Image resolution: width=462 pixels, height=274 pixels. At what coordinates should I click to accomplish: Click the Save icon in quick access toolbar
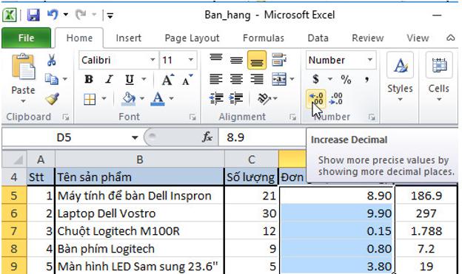tap(33, 15)
